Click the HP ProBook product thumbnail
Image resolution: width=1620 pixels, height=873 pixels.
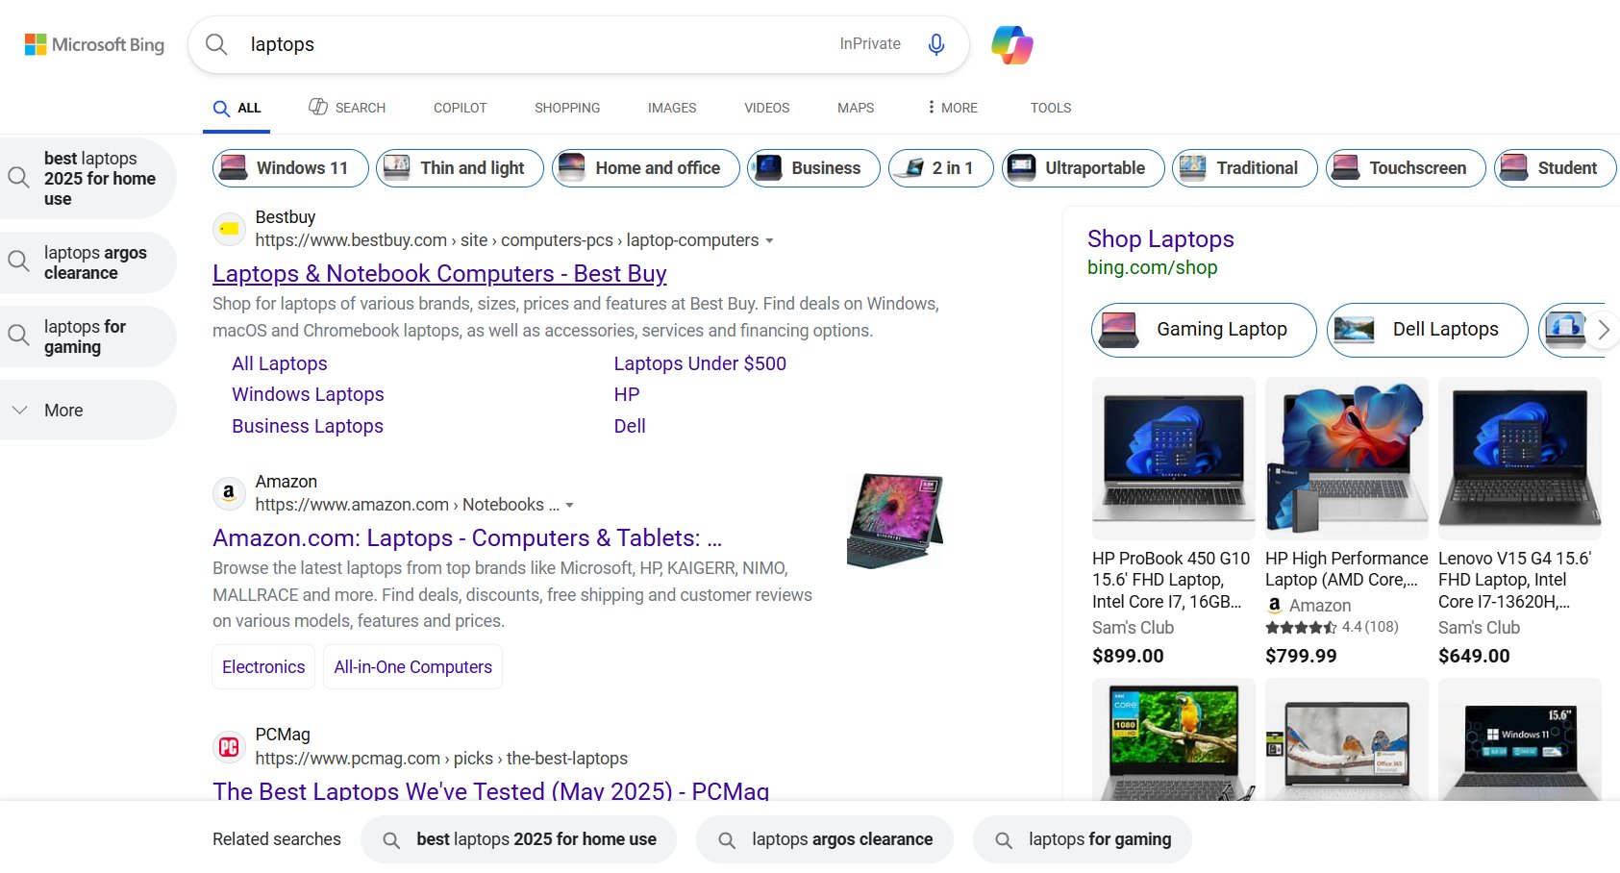[x=1172, y=458]
